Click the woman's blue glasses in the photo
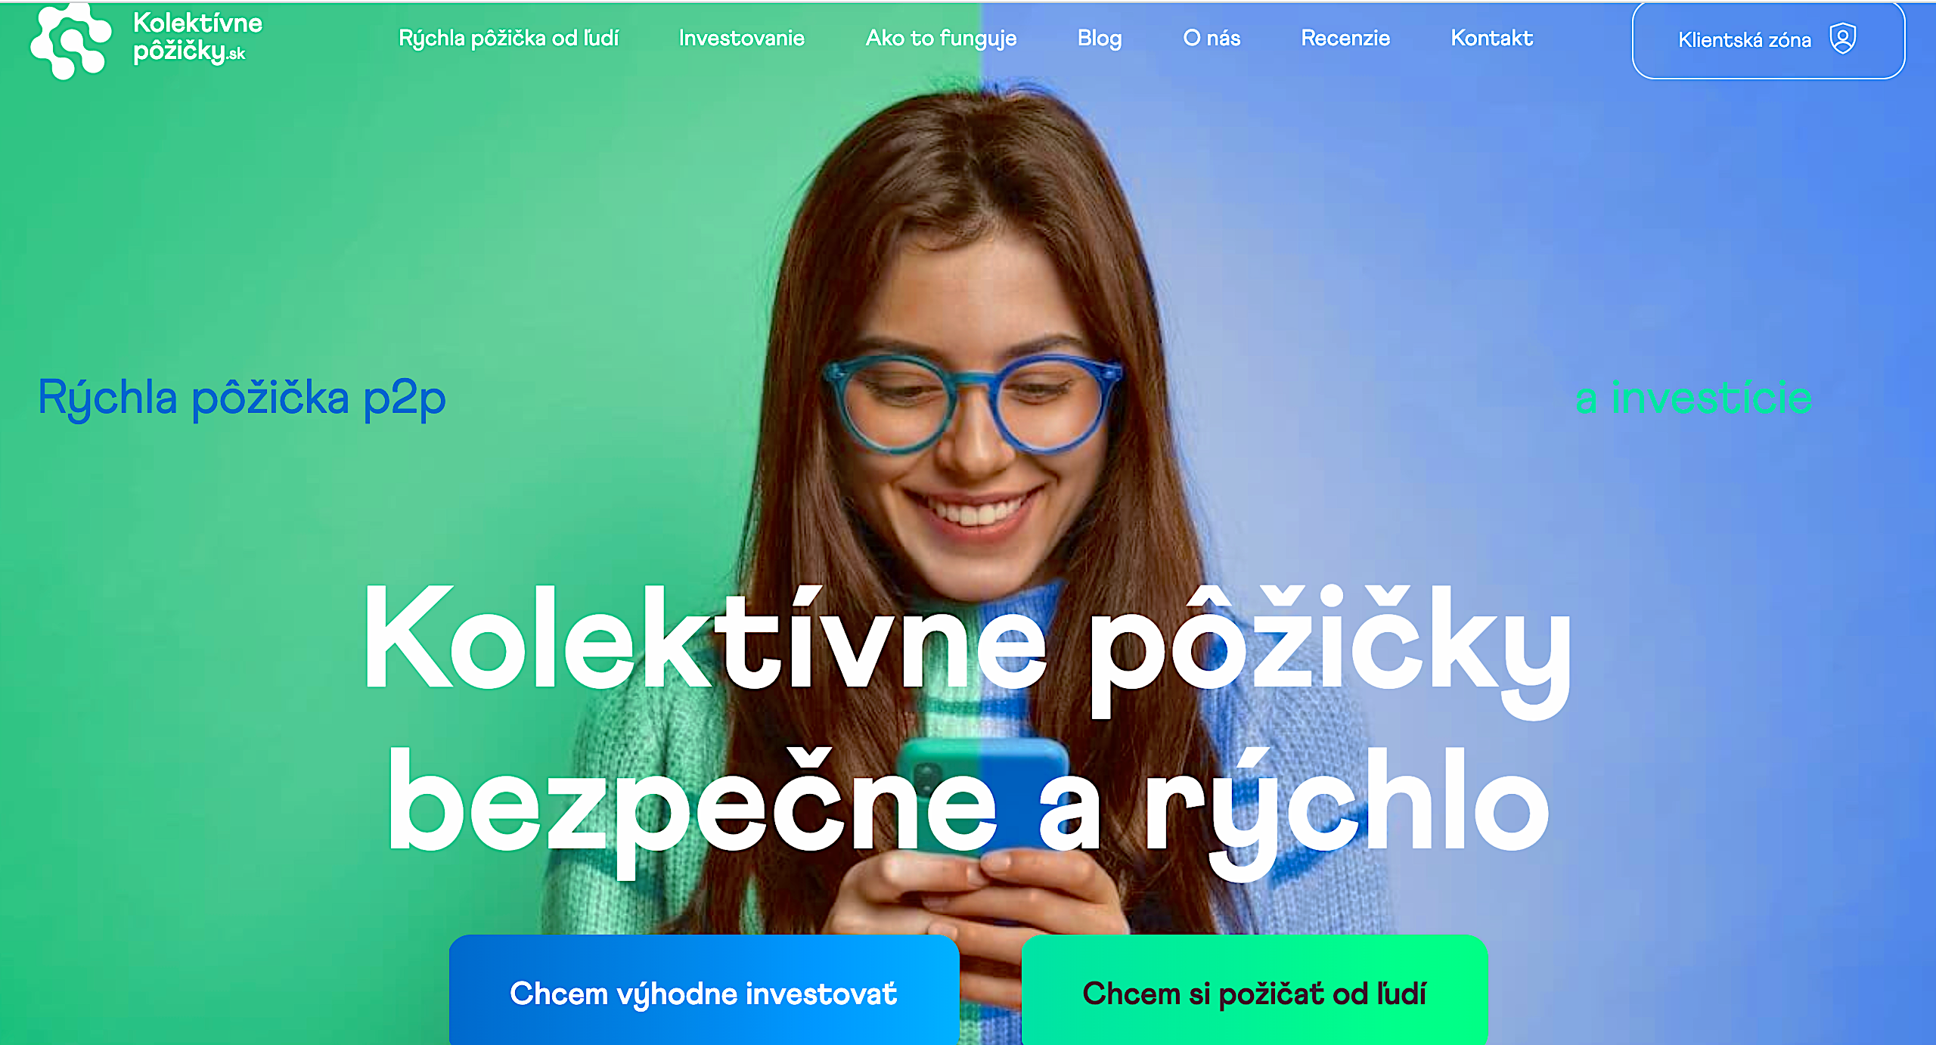Viewport: 1936px width, 1045px height. pos(973,403)
